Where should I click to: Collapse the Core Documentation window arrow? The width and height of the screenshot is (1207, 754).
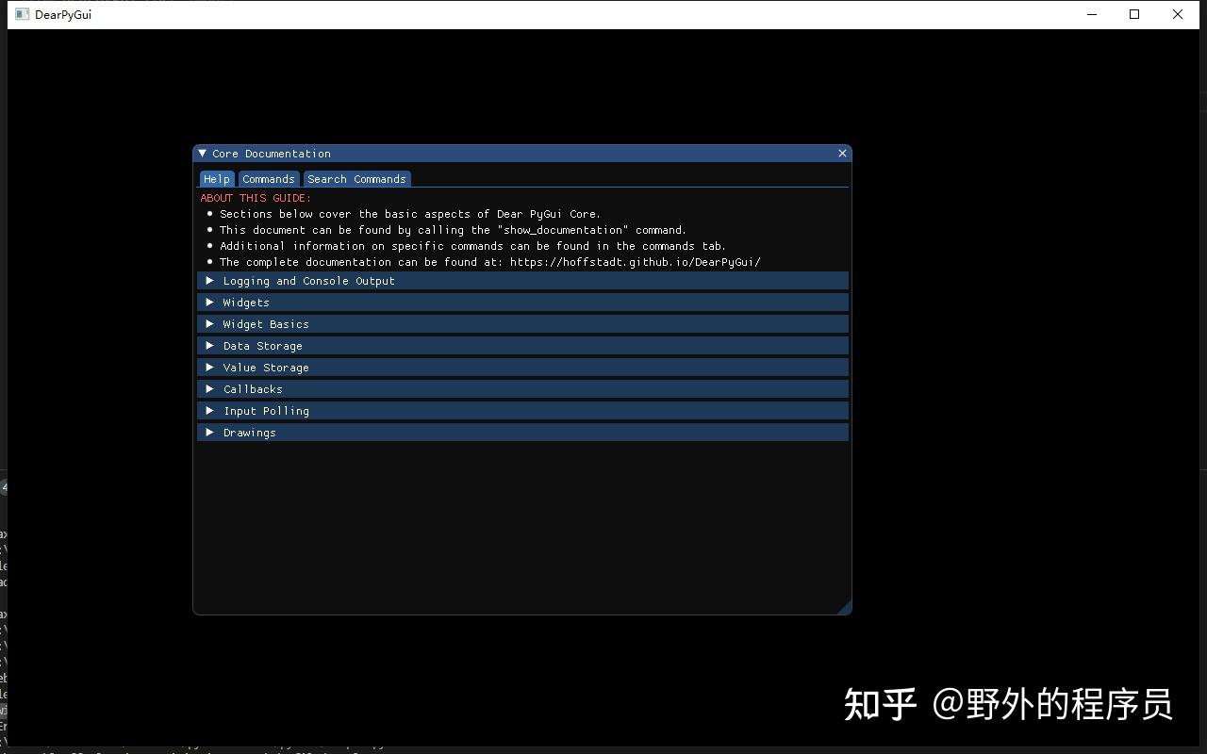click(x=202, y=153)
